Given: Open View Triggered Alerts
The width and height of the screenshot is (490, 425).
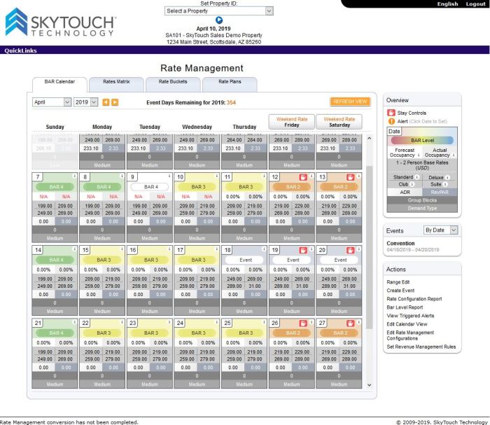Looking at the screenshot, I should pos(410,316).
